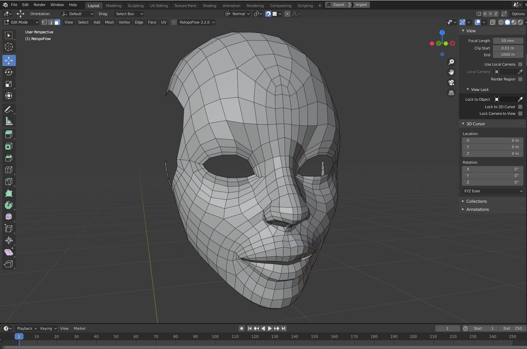This screenshot has height=349, width=527.
Task: Select the Spin tool
Action: tap(9, 205)
